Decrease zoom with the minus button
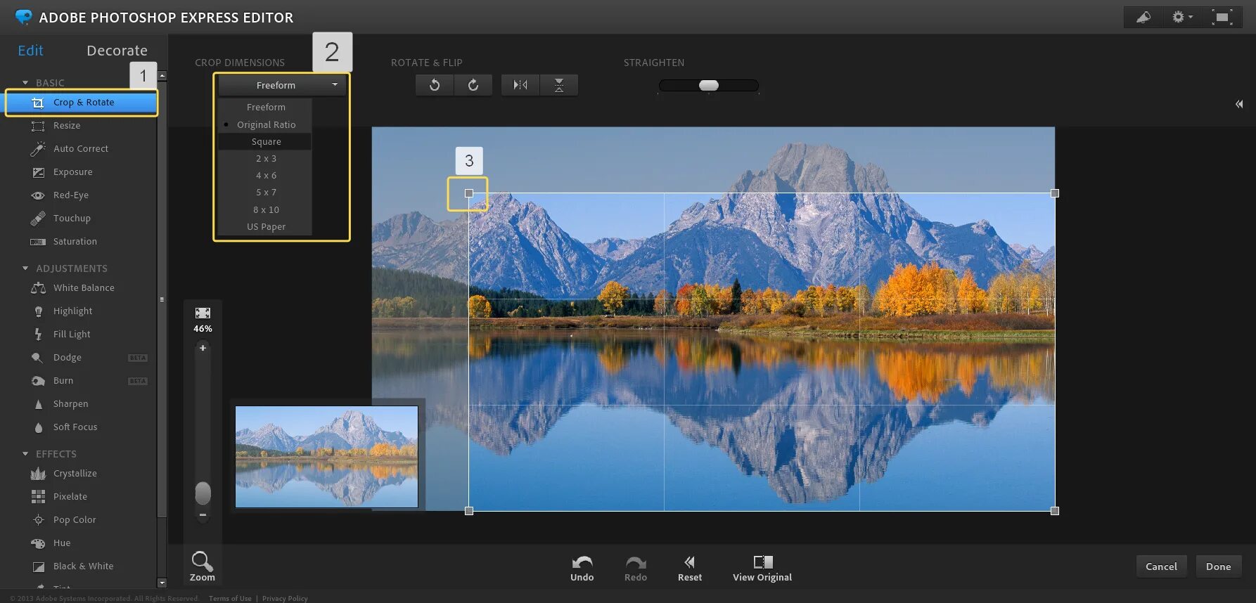 coord(203,515)
